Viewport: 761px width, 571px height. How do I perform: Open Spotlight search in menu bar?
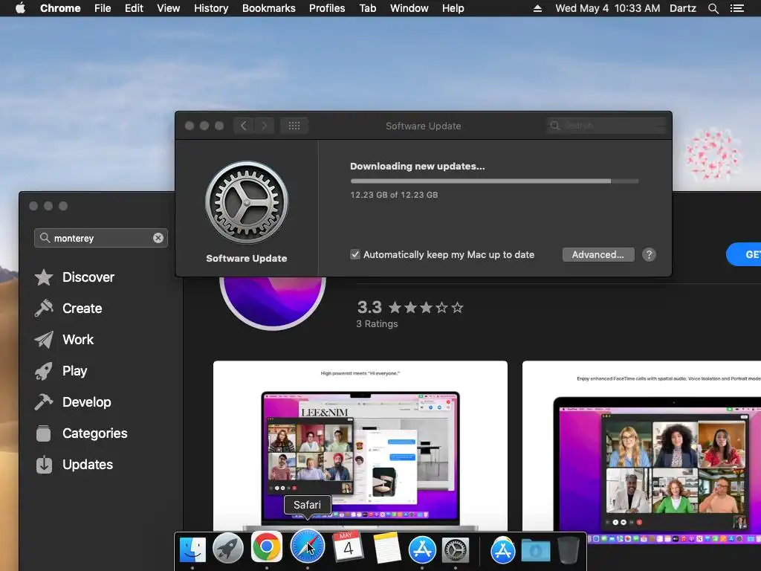(713, 8)
